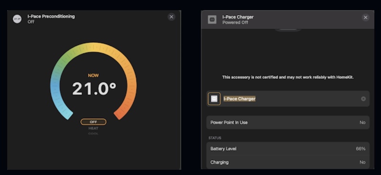Select OFF mode in thermostat picker
The height and width of the screenshot is (175, 381).
click(93, 122)
